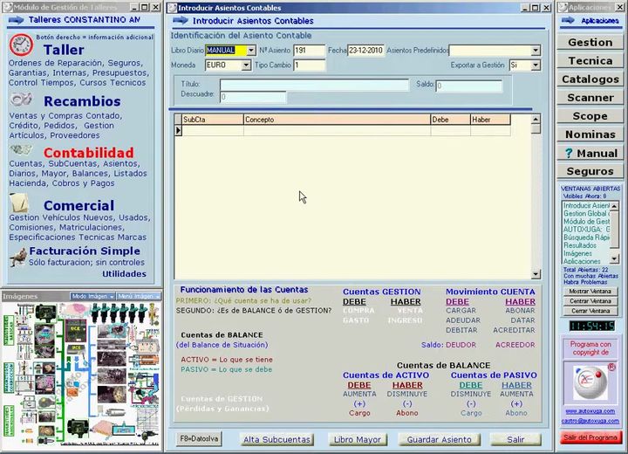Open the www.autoxuga.com link

(x=590, y=411)
